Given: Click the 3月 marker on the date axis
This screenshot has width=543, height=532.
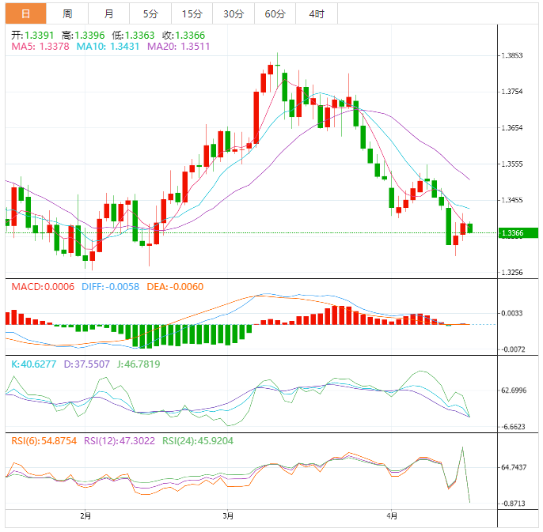Looking at the screenshot, I should coord(228,516).
